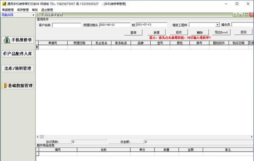254x161 pixels.
Task: Click the 备注 column header
Action: click(228, 150)
